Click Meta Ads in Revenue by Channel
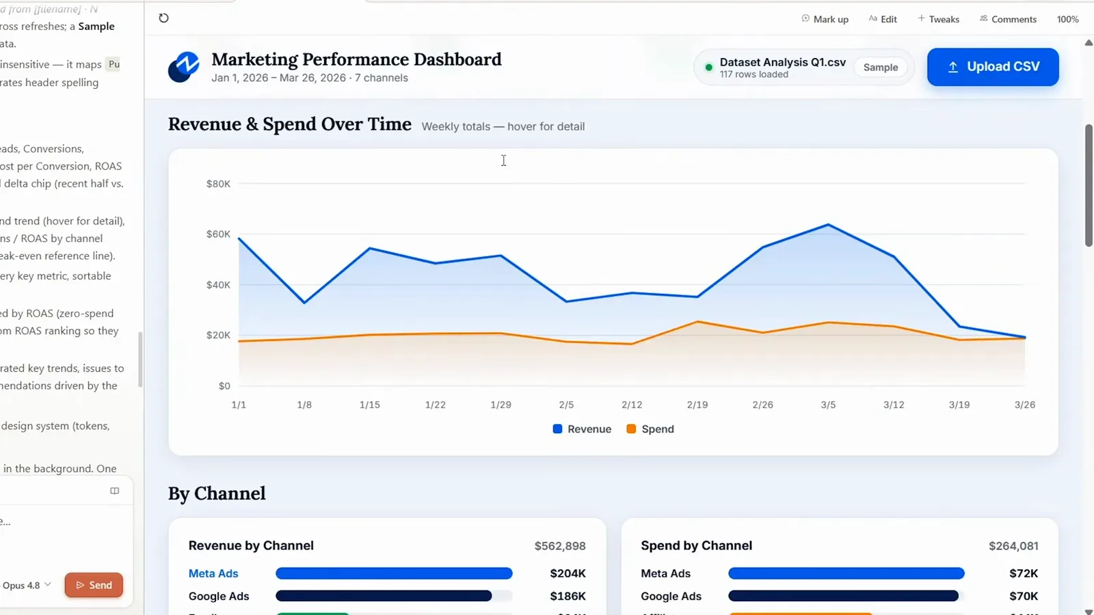 (x=213, y=573)
